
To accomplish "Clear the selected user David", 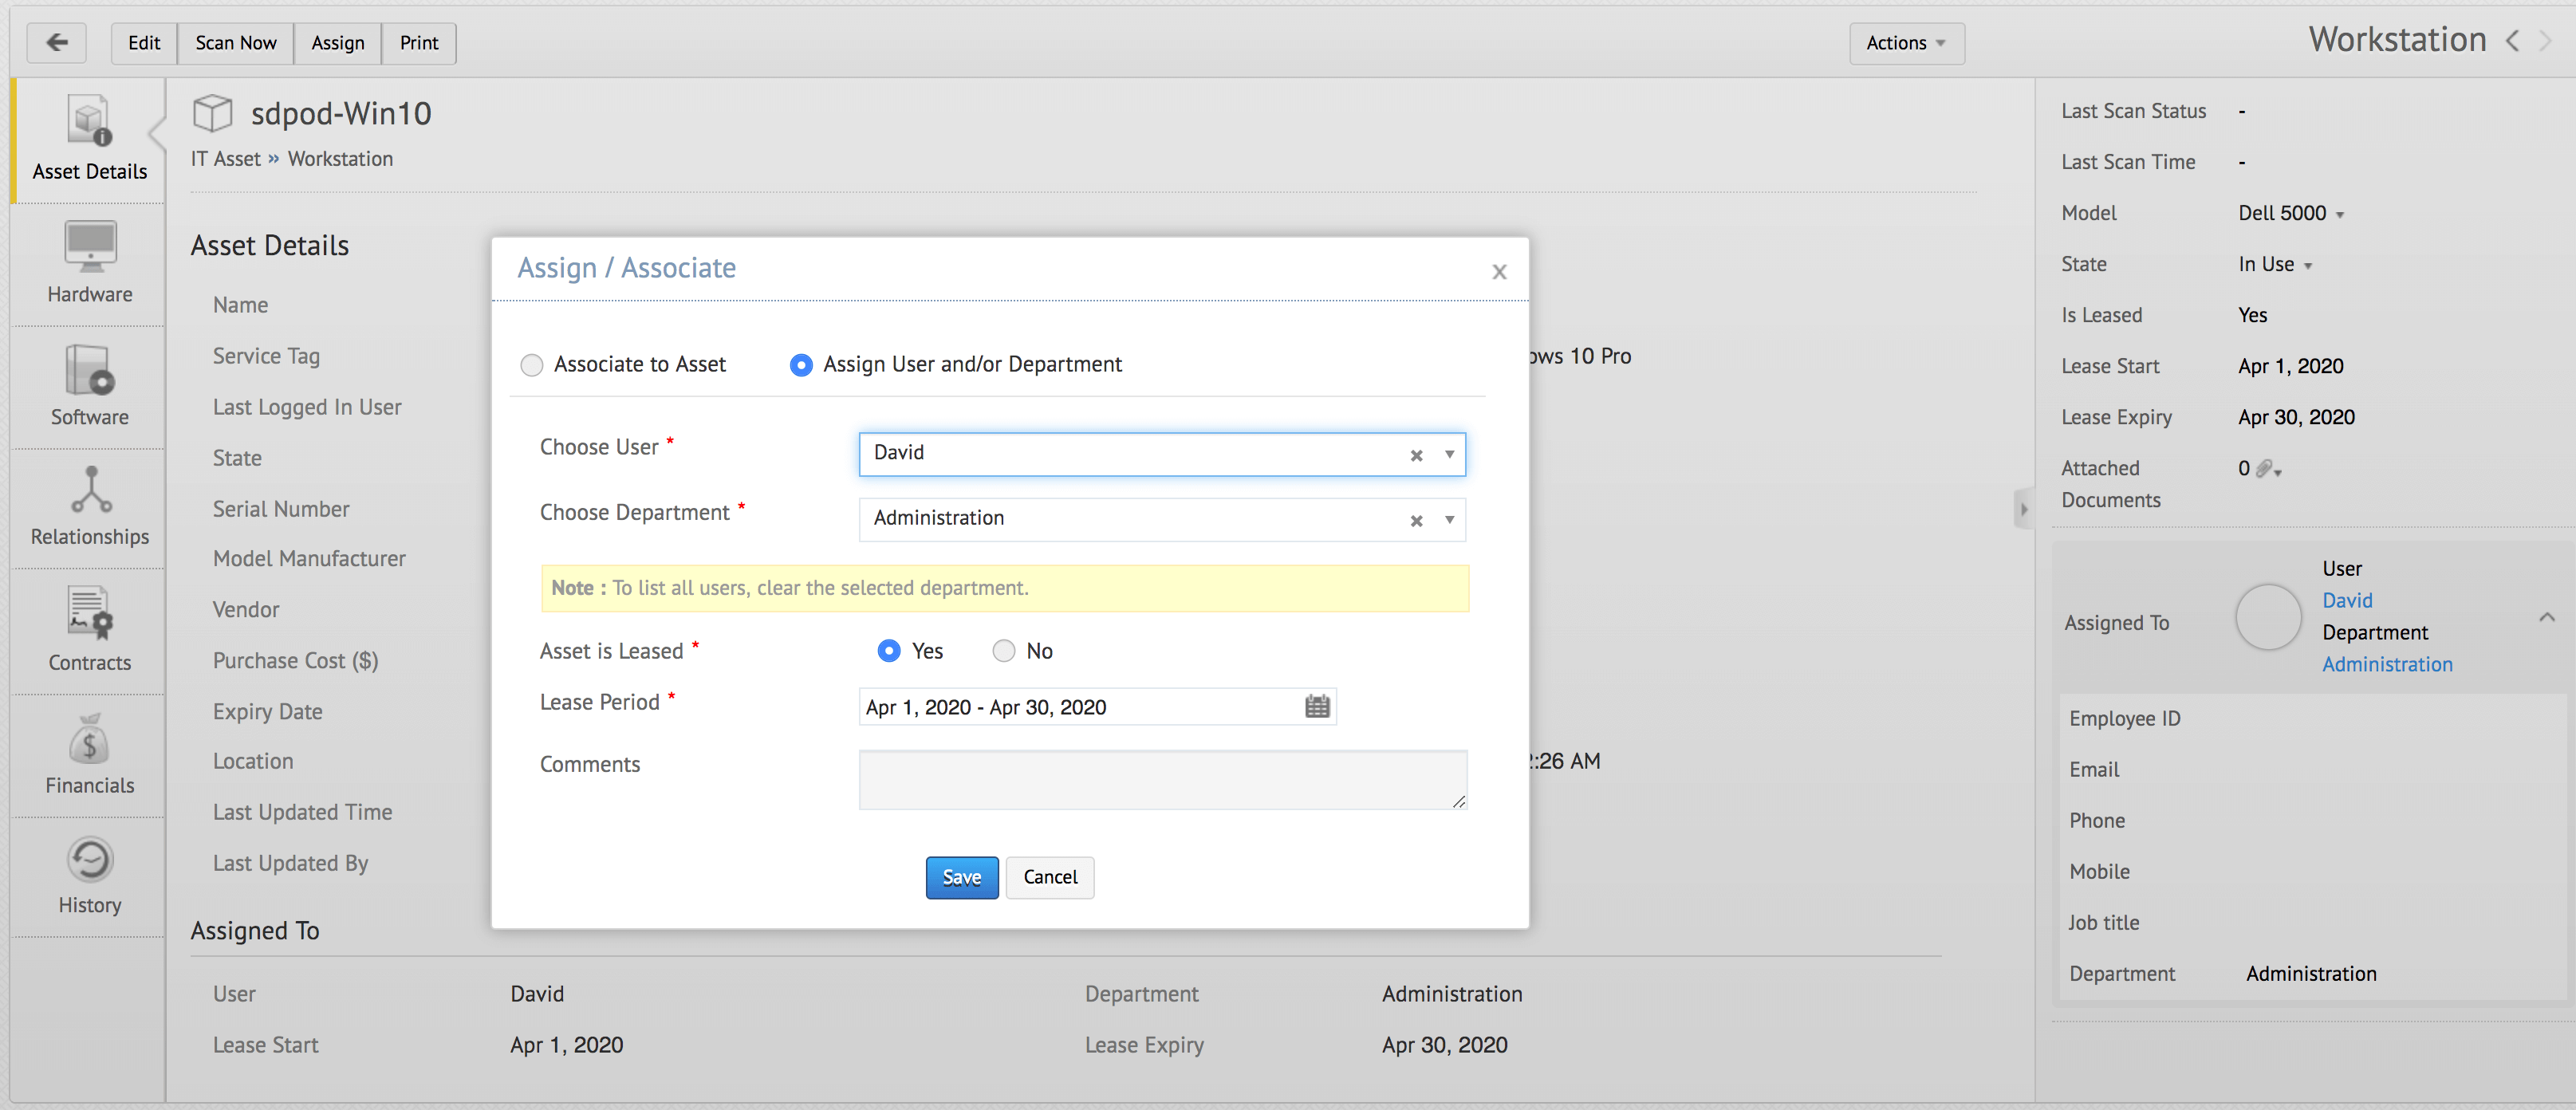I will pos(1416,455).
